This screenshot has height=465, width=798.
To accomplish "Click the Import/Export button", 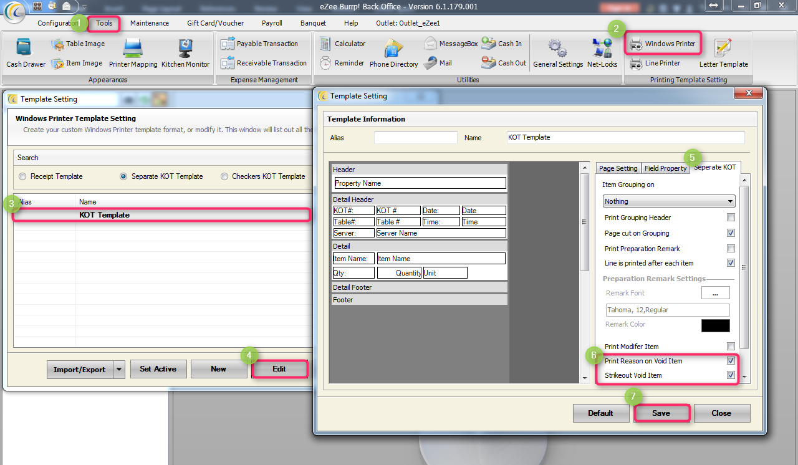I will 80,369.
